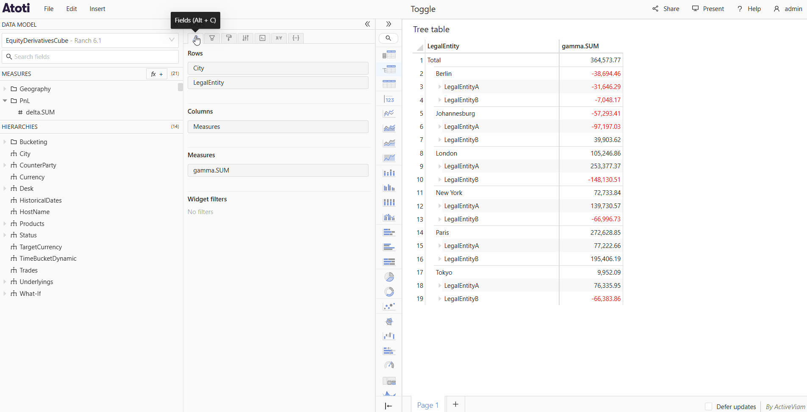Select the KPI 123 widget
This screenshot has height=412, width=807.
click(x=389, y=99)
